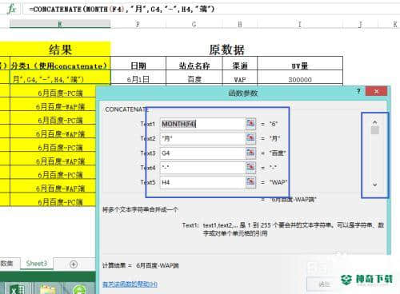Open Excel from the taskbar
This screenshot has width=400, height=294.
pyautogui.click(x=17, y=289)
